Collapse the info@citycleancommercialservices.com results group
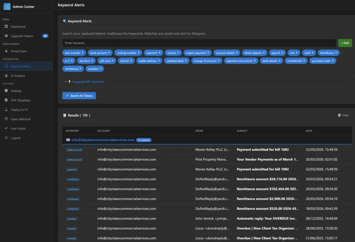Image resolution: width=355 pixels, height=242 pixels. tap(103, 140)
